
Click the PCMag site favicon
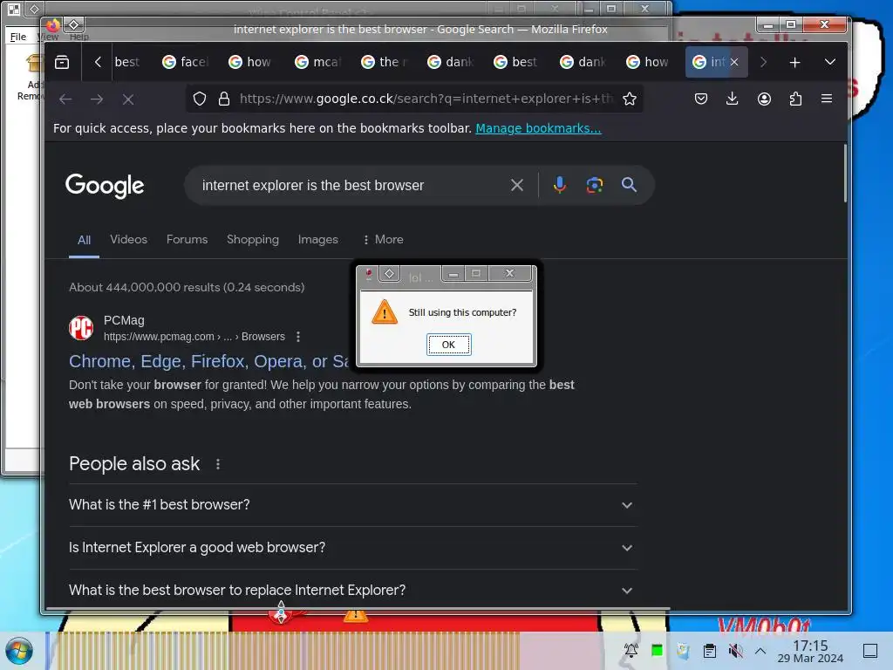click(x=81, y=328)
